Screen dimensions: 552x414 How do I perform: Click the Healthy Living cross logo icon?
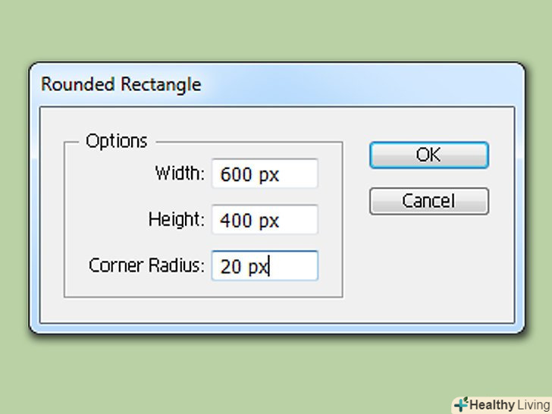(461, 404)
